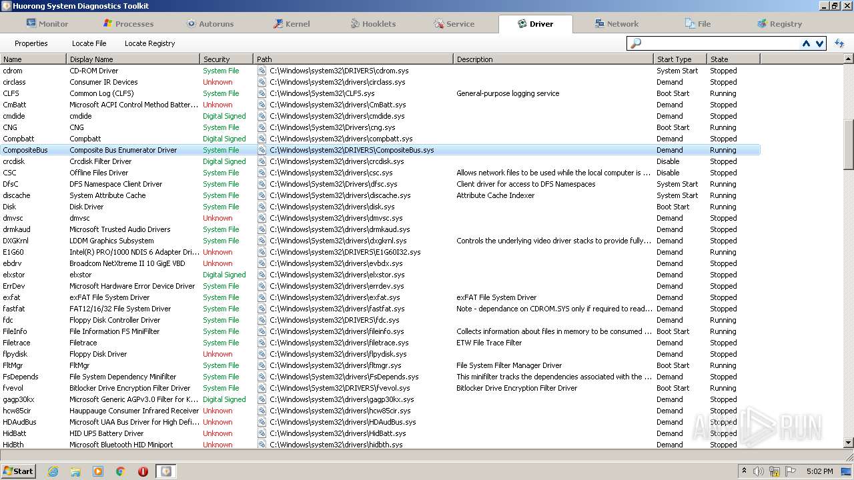Click the file icon beside disk.sys path
Viewport: 854px width, 480px height.
pos(262,207)
